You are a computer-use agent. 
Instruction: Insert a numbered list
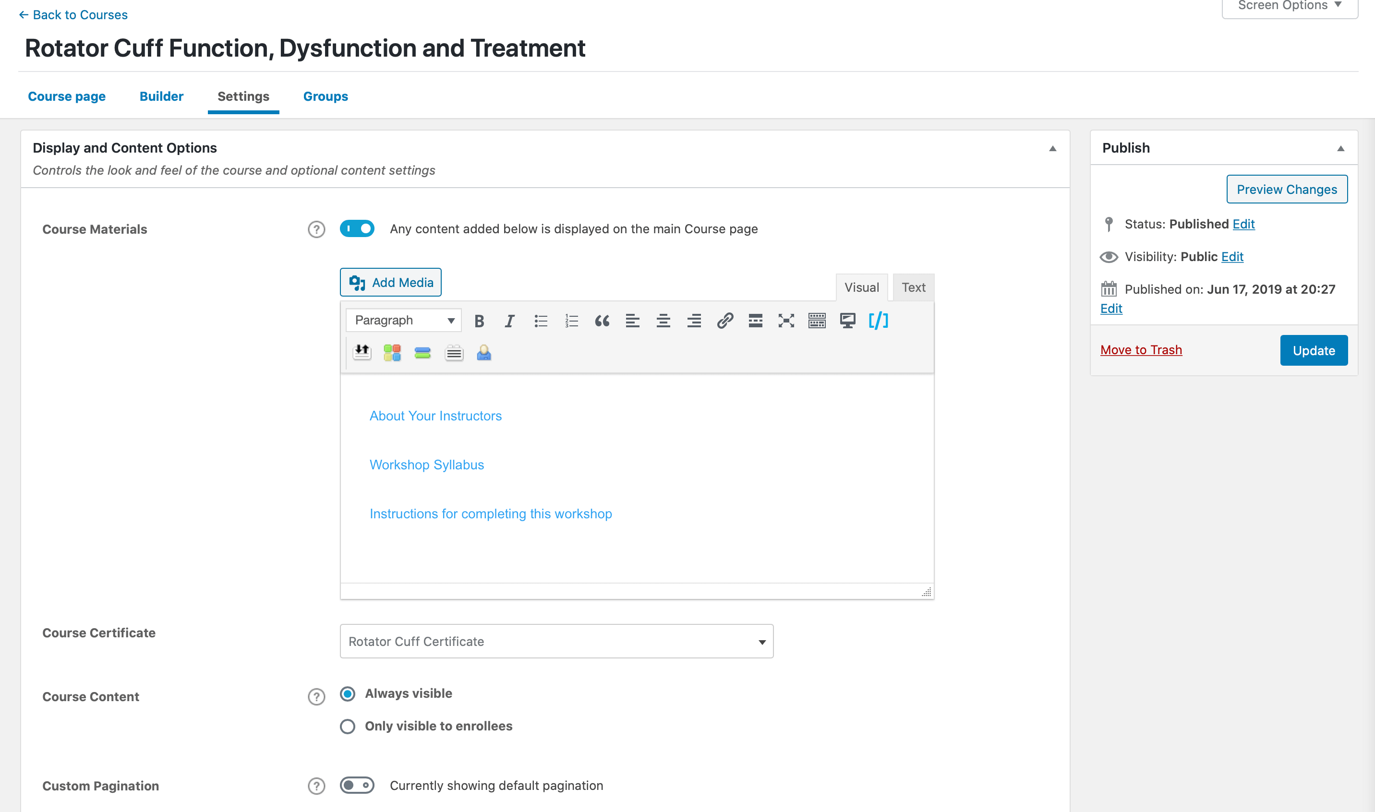pos(571,321)
